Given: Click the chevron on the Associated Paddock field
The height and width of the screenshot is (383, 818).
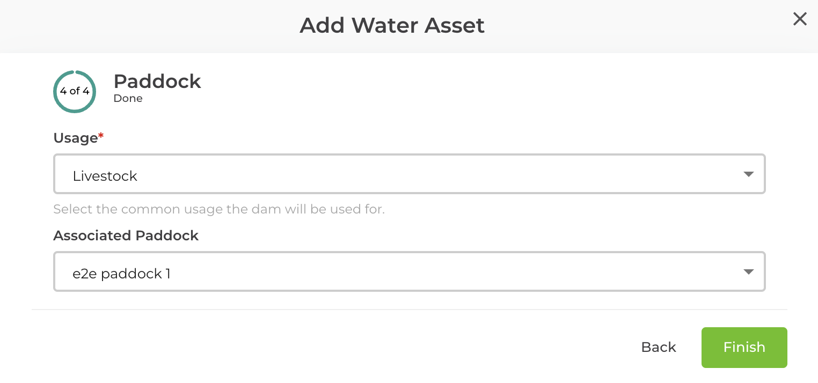Looking at the screenshot, I should coord(748,271).
